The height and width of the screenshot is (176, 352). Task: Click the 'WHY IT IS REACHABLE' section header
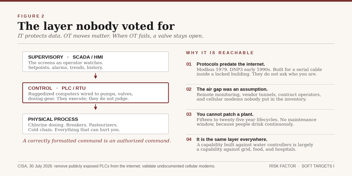click(220, 53)
